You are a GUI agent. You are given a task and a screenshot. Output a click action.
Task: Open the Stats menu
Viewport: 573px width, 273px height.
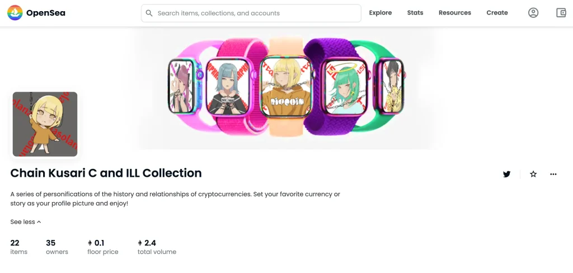click(x=415, y=13)
